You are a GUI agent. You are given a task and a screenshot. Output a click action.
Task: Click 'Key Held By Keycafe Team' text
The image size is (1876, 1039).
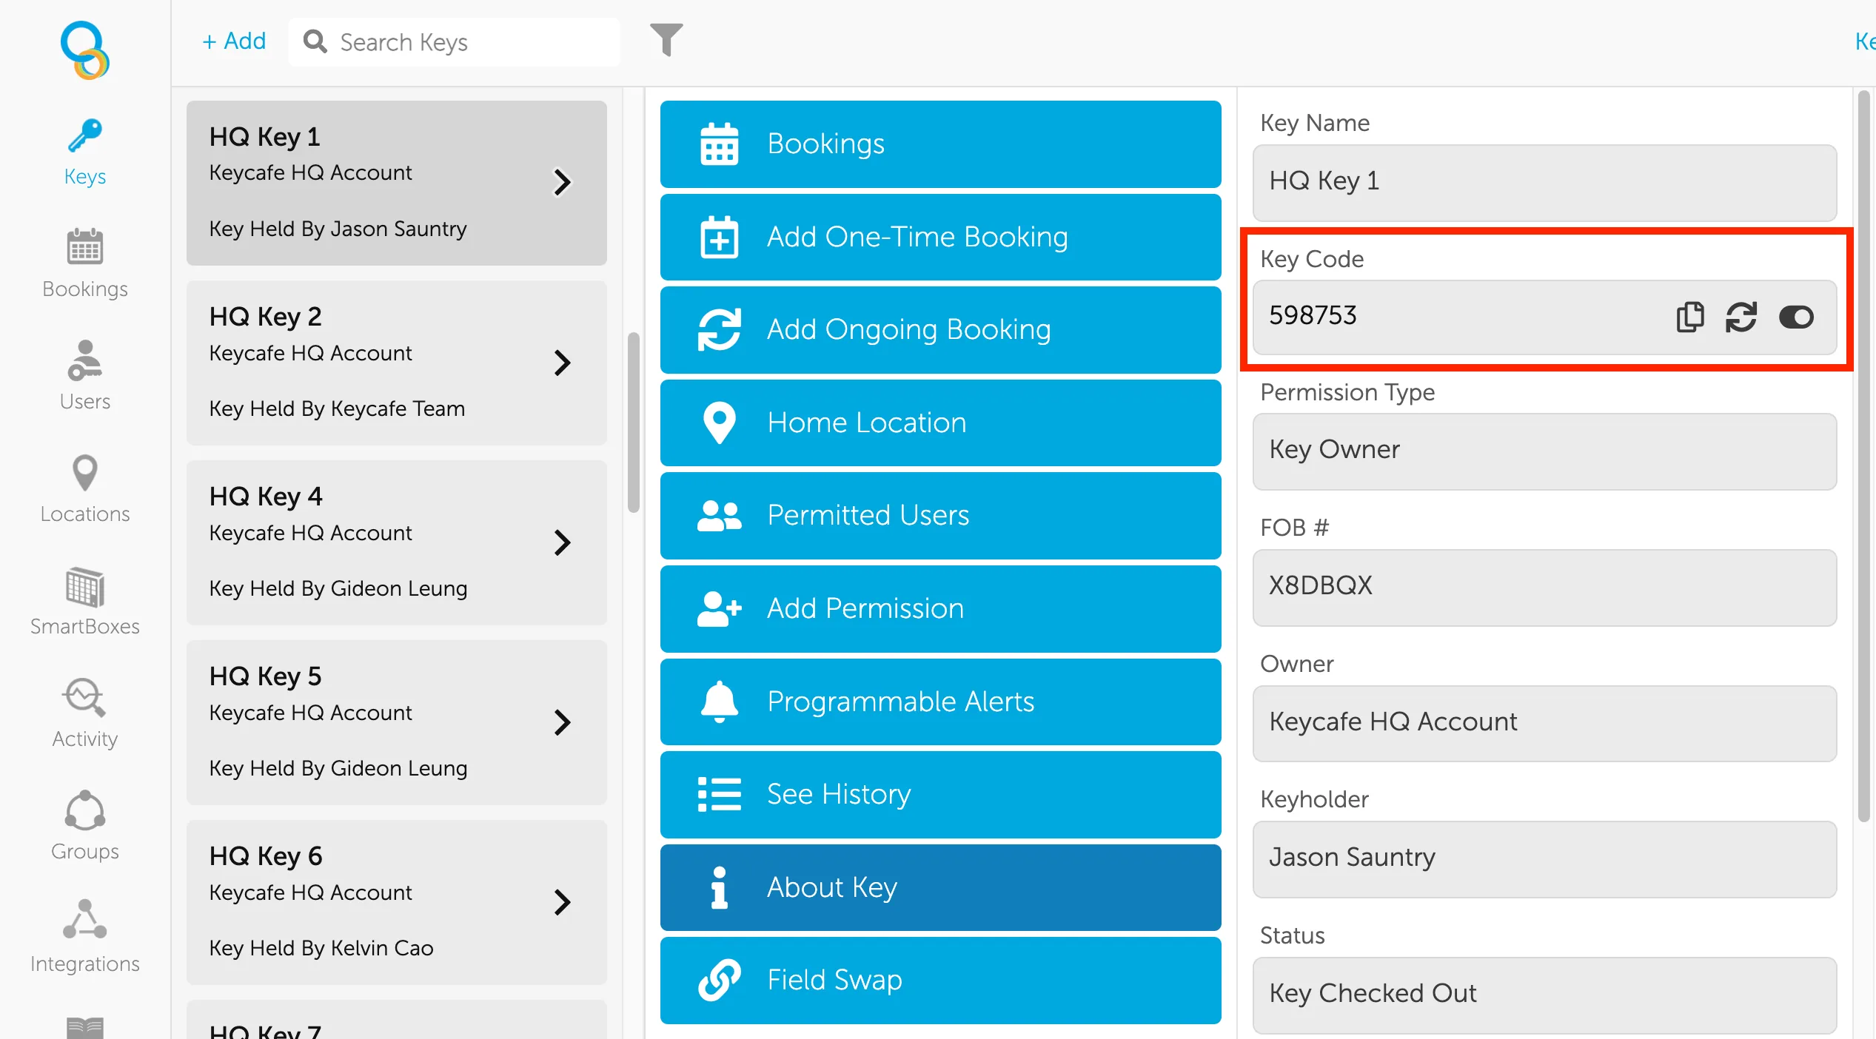(337, 408)
